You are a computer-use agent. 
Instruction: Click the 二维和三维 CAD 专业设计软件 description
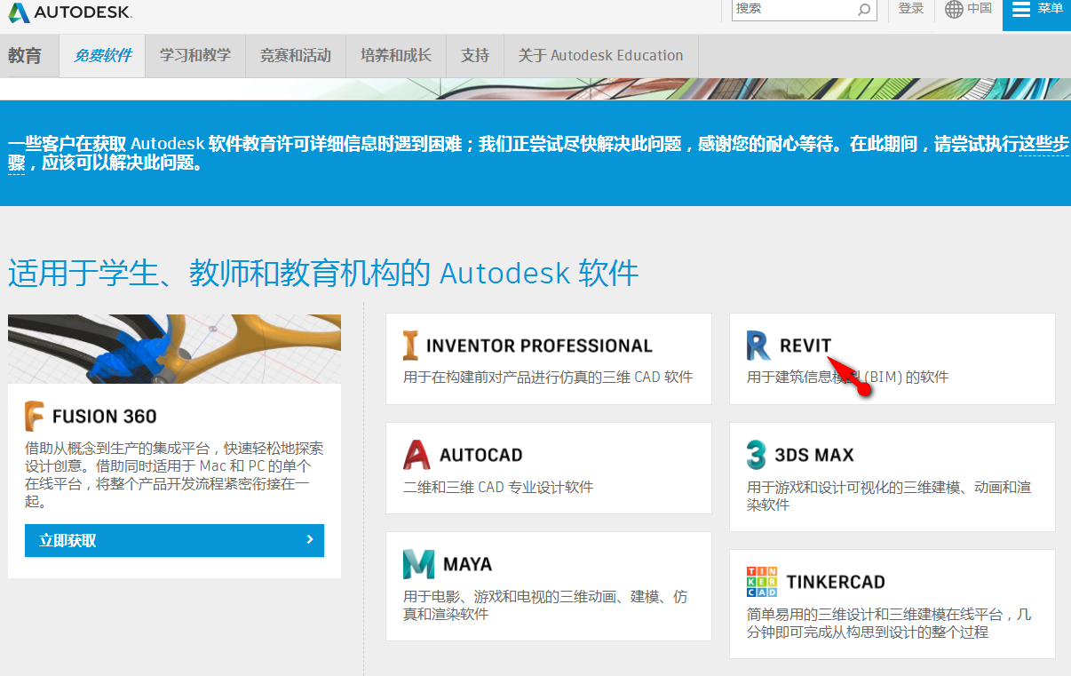[498, 487]
